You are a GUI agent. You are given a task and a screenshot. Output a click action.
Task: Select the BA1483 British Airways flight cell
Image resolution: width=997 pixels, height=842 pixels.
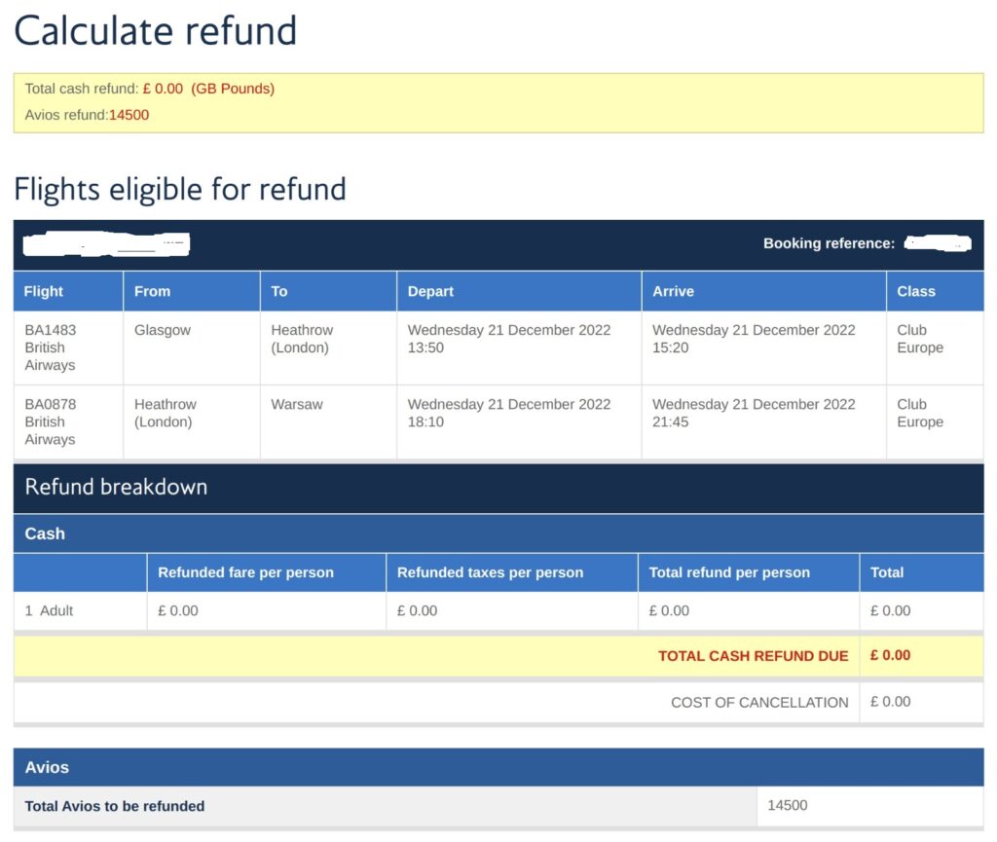point(68,348)
